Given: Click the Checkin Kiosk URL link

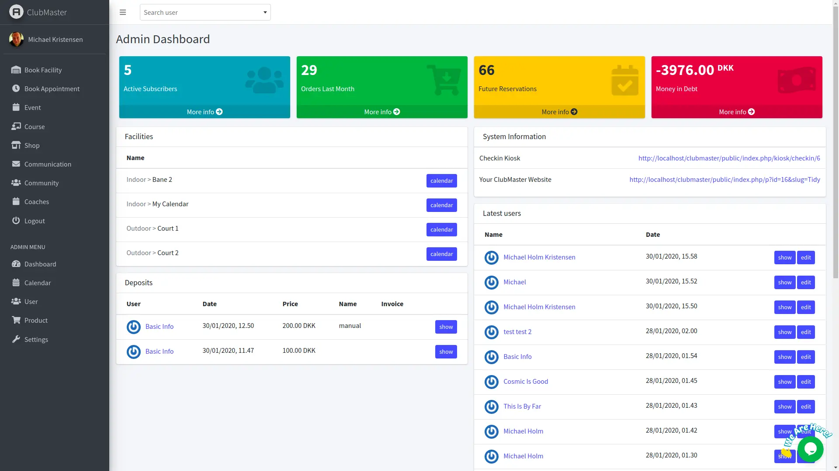Looking at the screenshot, I should (x=729, y=158).
